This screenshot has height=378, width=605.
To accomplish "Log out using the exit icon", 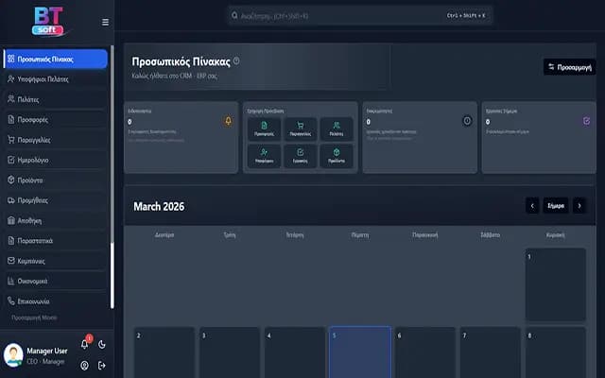I will click(102, 366).
